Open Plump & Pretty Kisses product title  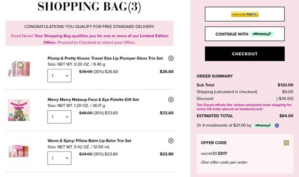[105, 58]
